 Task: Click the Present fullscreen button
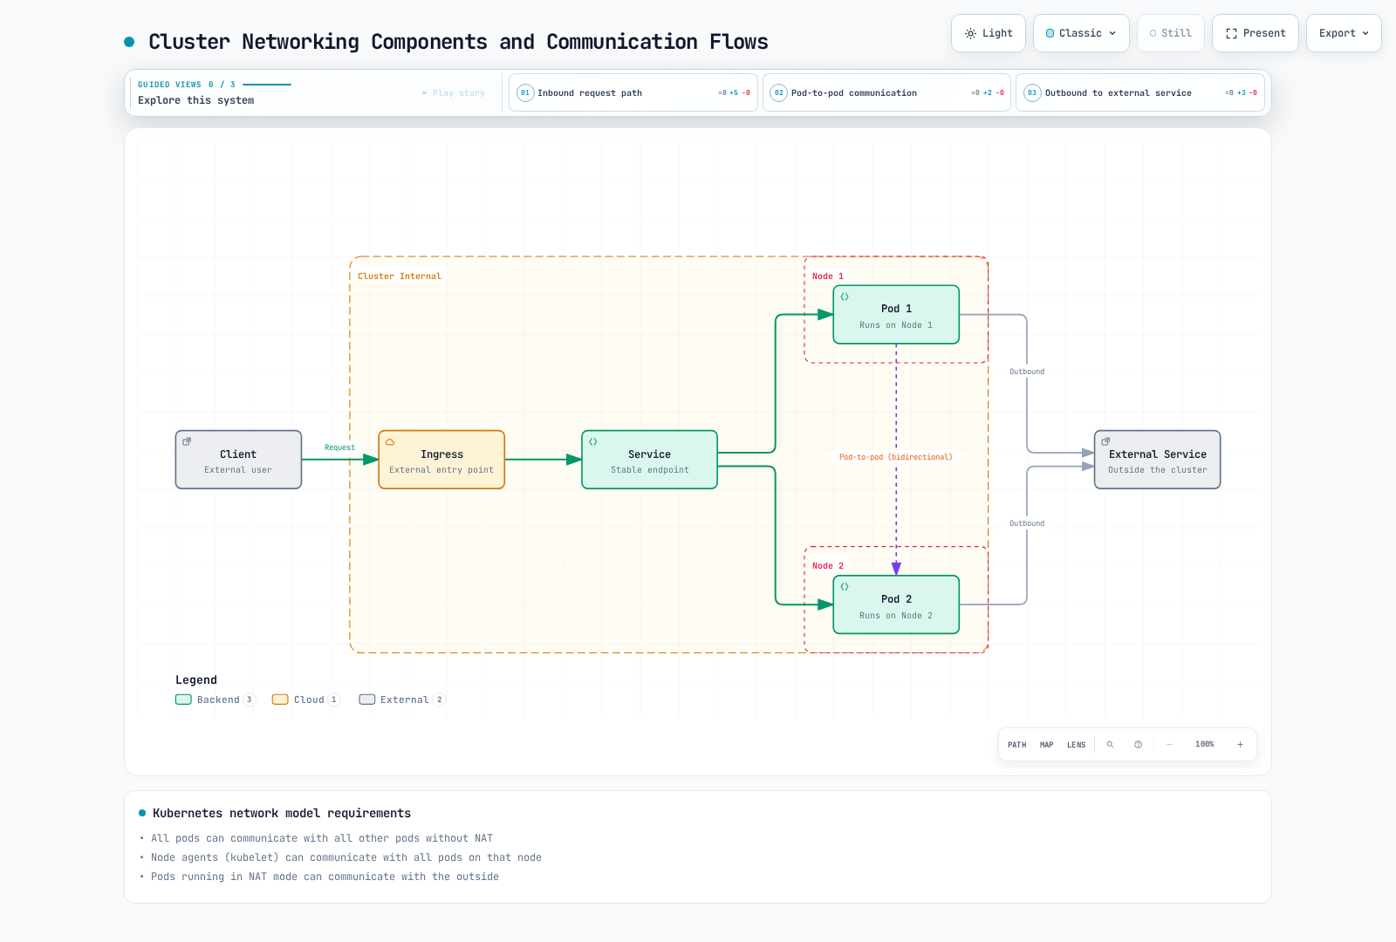click(x=1255, y=33)
